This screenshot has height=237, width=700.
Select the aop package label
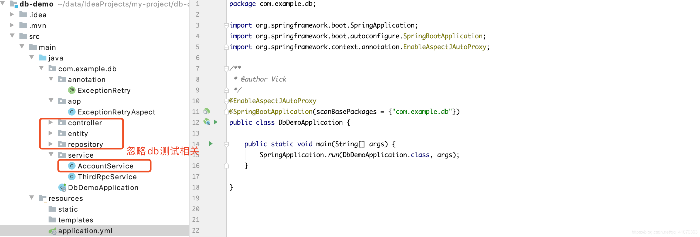click(x=74, y=101)
